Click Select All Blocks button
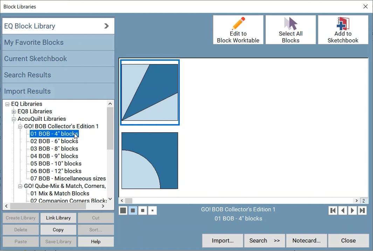Screen dimensions: 373x251 (290, 30)
